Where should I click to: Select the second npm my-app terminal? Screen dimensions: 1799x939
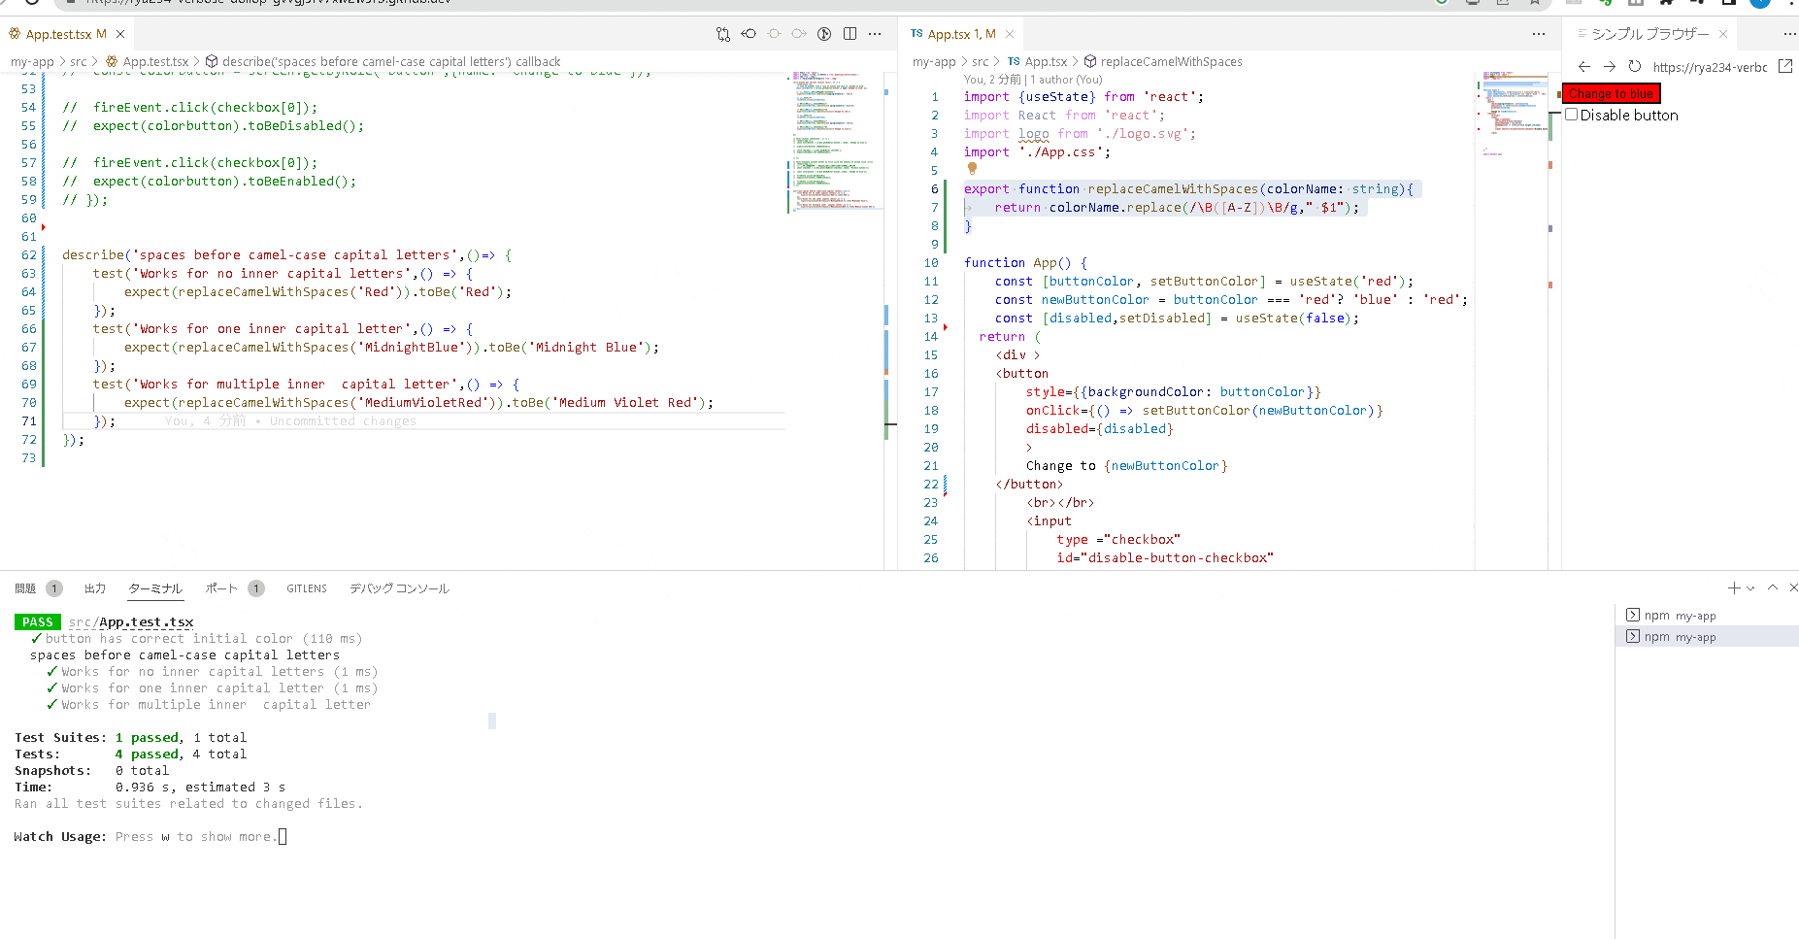(x=1706, y=637)
